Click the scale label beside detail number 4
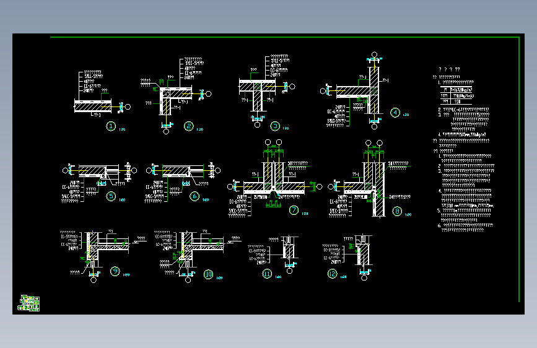The image size is (537, 348). coord(406,115)
